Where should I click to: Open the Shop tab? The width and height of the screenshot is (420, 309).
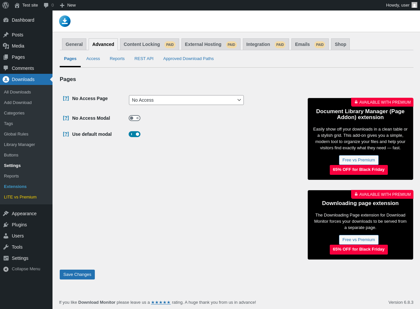tap(340, 44)
